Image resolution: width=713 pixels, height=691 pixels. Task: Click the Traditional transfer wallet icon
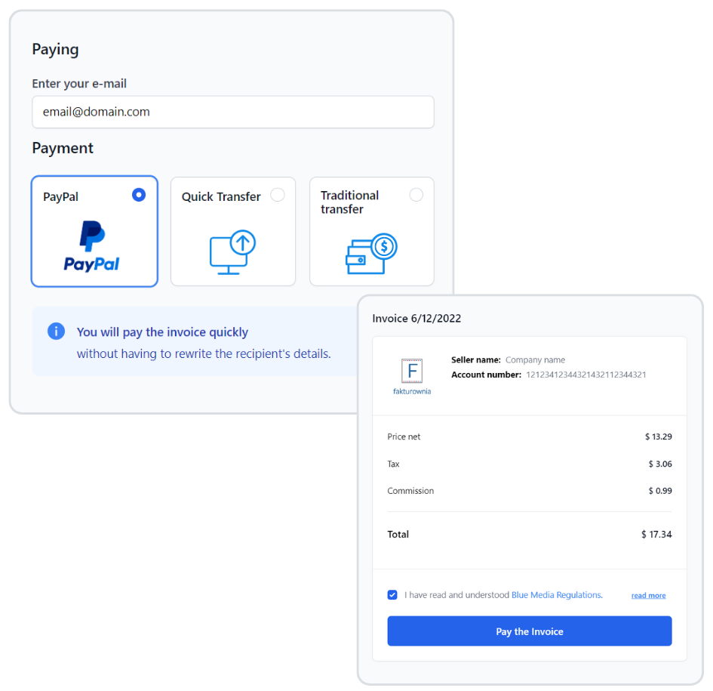coord(371,254)
